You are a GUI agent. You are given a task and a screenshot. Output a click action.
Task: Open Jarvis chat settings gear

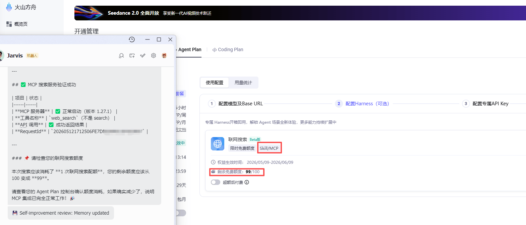coord(154,55)
